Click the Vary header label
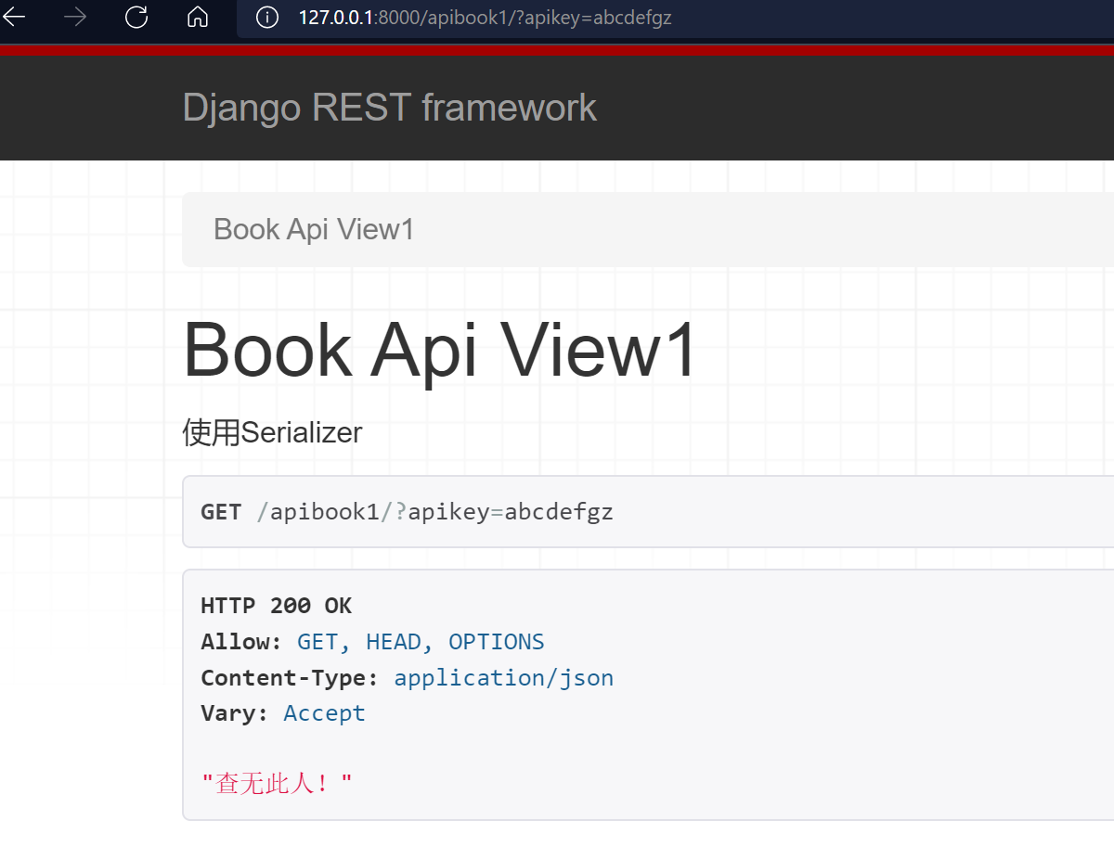The image size is (1114, 846). (x=234, y=713)
